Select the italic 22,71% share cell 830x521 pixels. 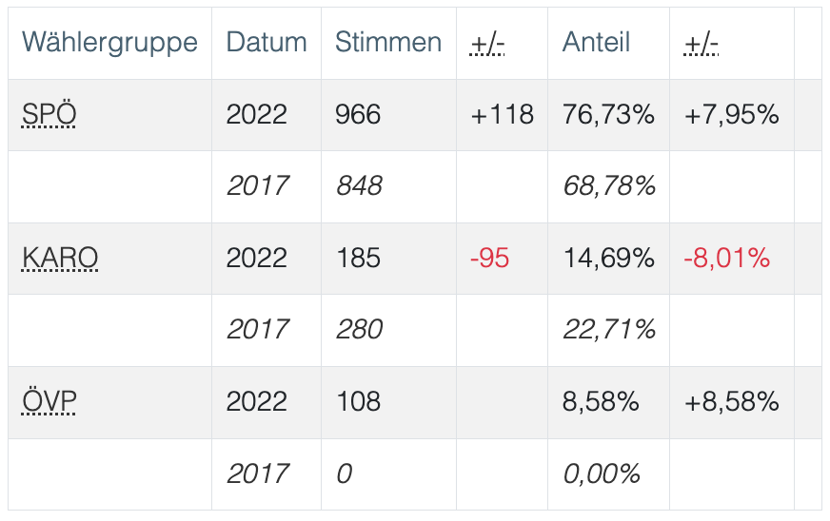[609, 330]
